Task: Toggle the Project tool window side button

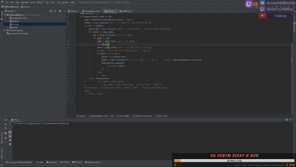Action: [x=2, y=15]
